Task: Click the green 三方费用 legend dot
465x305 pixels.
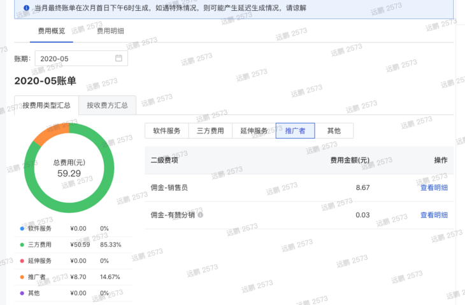Action: point(22,245)
